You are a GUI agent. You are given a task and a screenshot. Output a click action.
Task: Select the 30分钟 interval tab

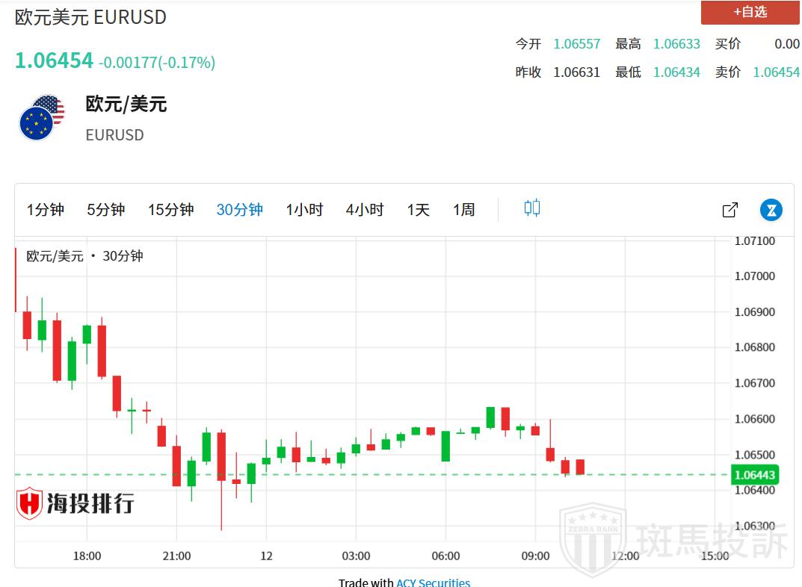pyautogui.click(x=239, y=210)
